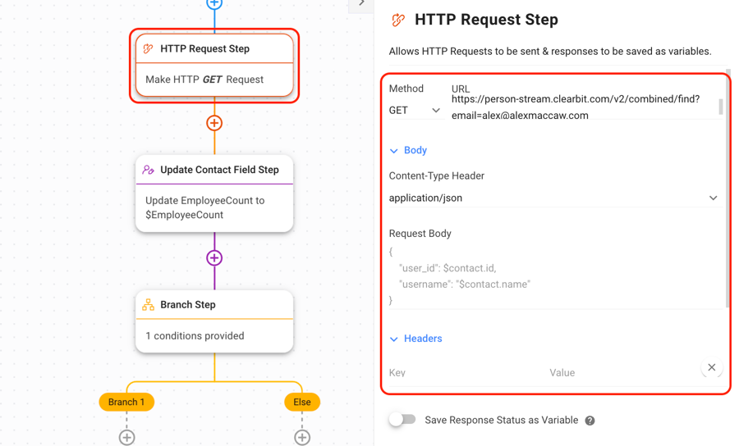Click the branch icon on Branch Step card
739x446 pixels.
(x=149, y=305)
